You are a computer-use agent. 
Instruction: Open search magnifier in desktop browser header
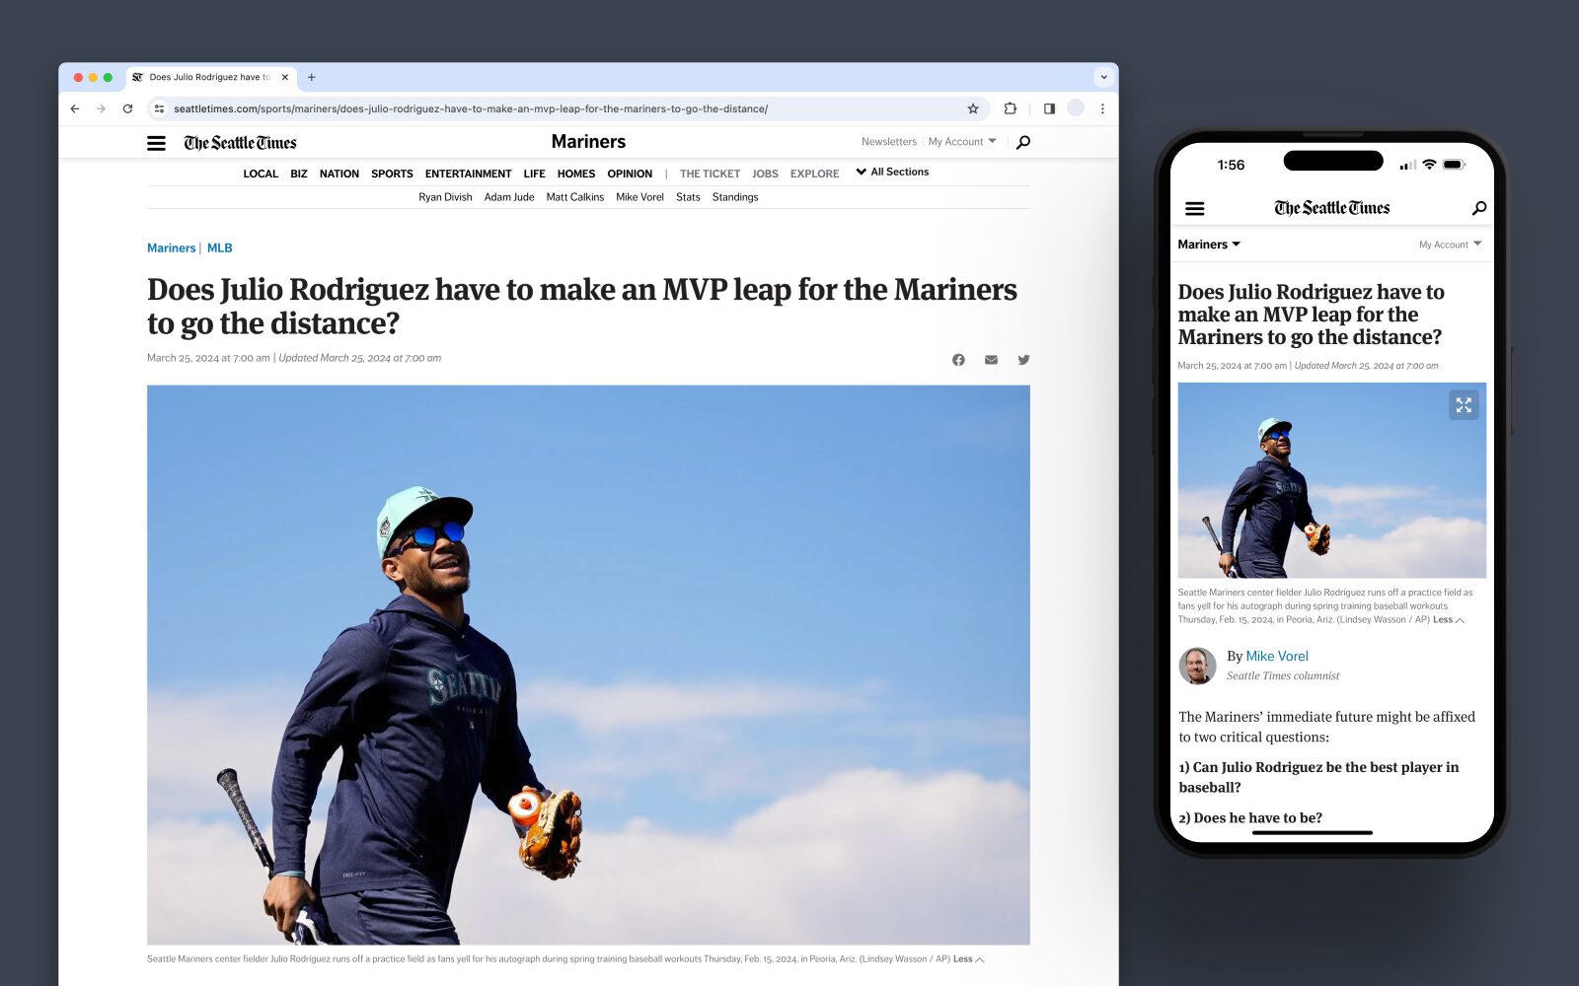coord(1023,142)
